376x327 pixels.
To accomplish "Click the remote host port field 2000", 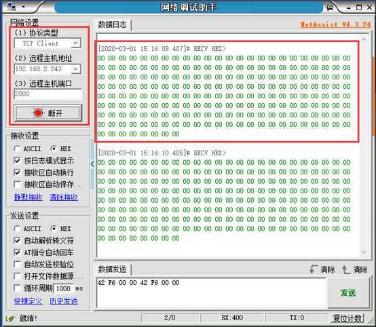I will (x=48, y=94).
